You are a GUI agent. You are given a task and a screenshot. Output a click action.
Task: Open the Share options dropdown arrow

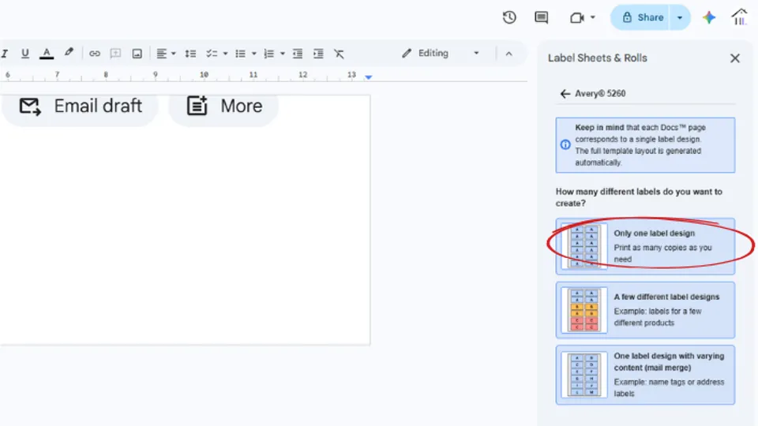pos(680,17)
